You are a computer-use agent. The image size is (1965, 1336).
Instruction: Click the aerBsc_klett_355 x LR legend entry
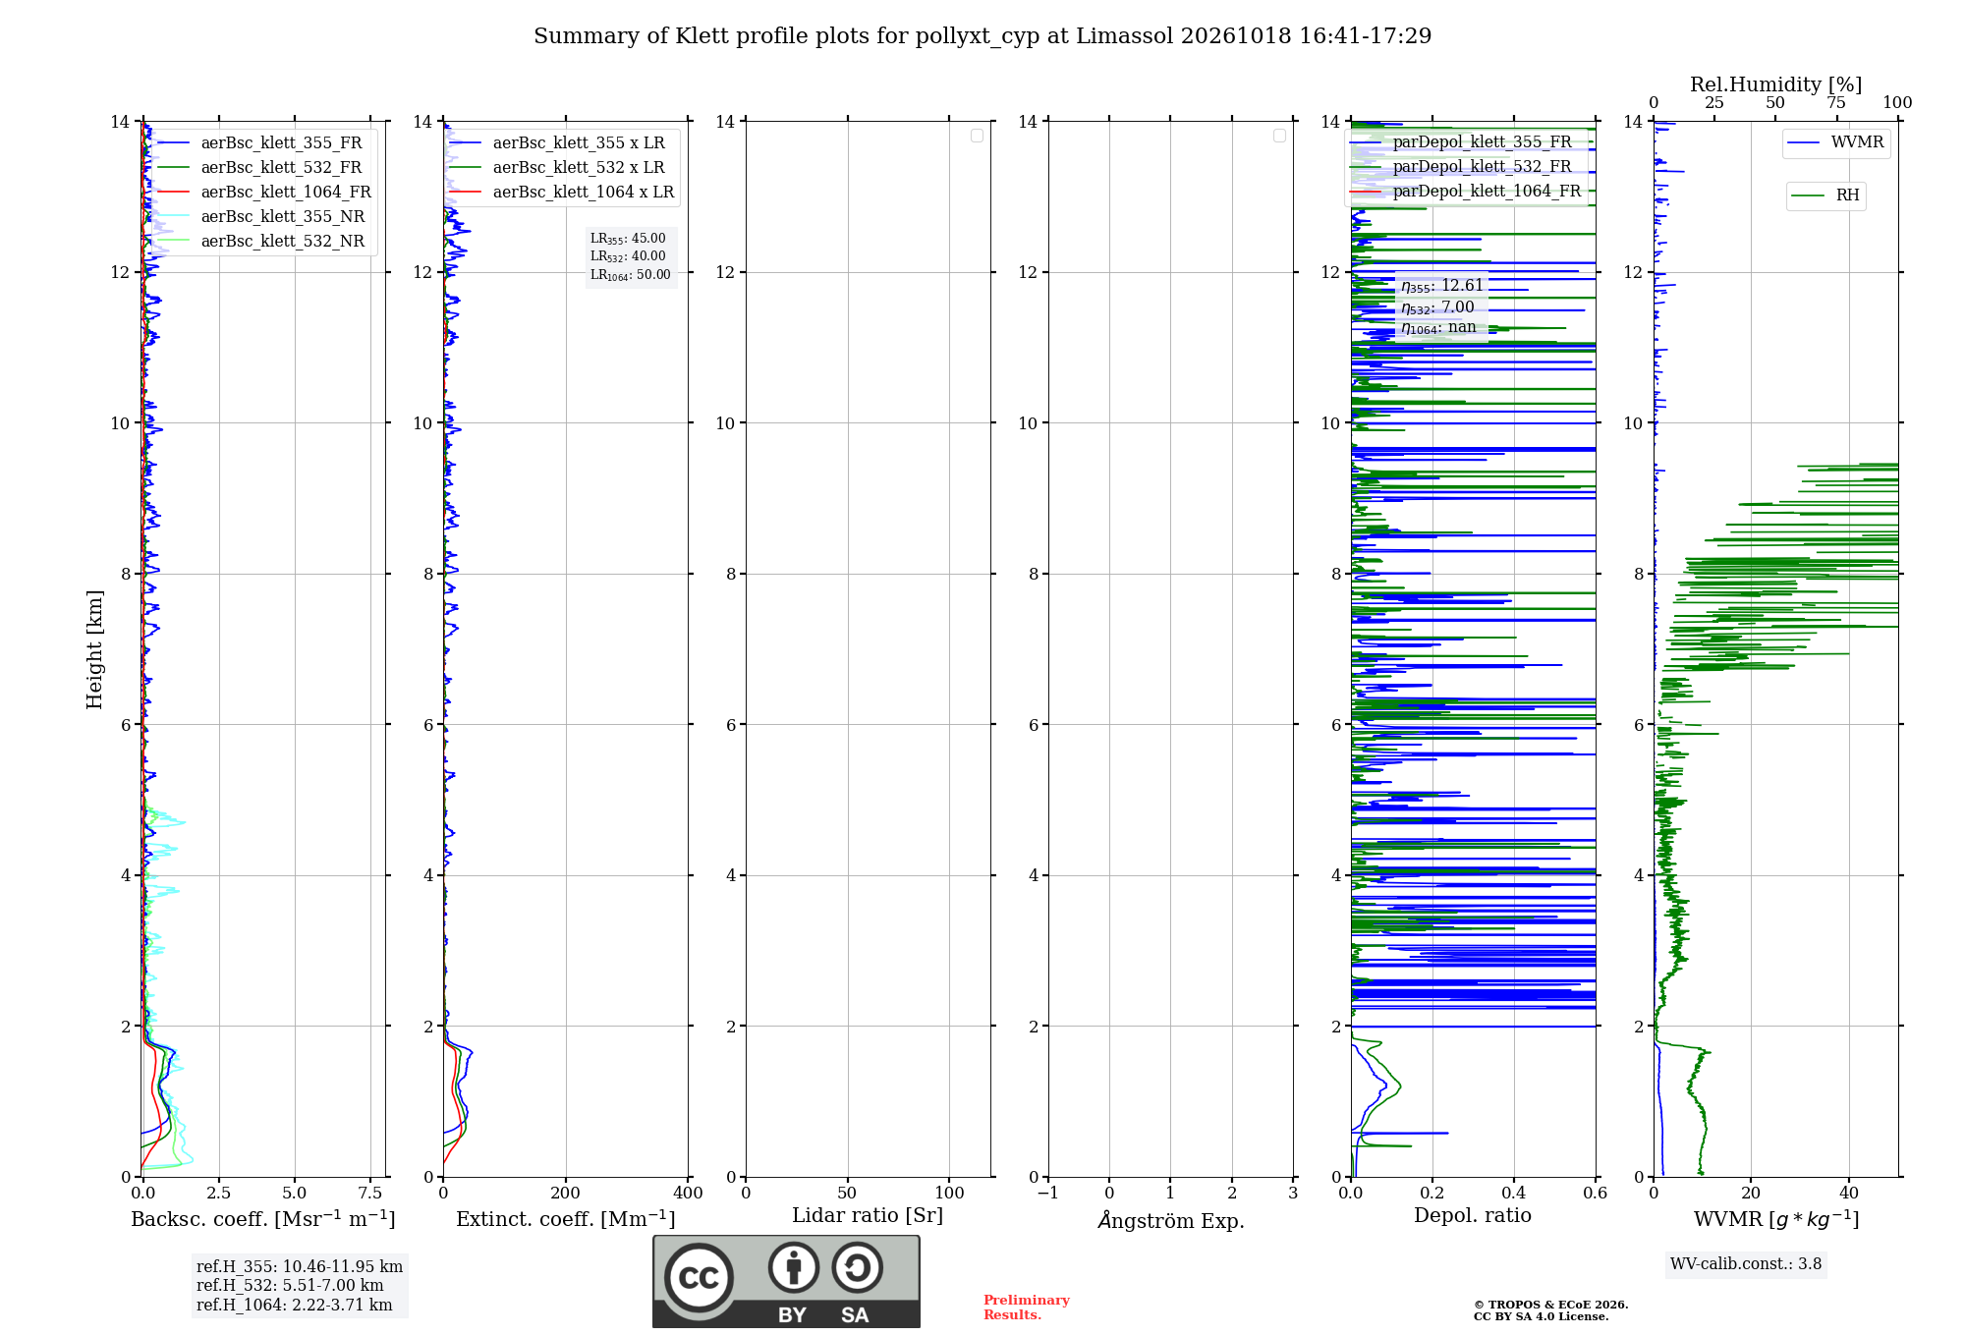pos(557,143)
